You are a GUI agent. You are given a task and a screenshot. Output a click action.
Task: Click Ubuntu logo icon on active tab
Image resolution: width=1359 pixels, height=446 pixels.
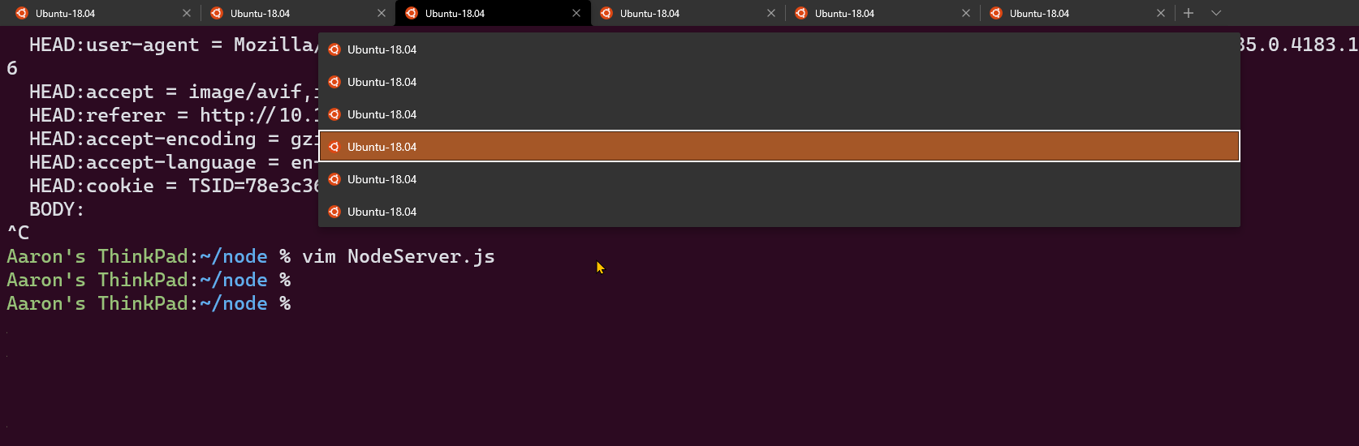412,13
